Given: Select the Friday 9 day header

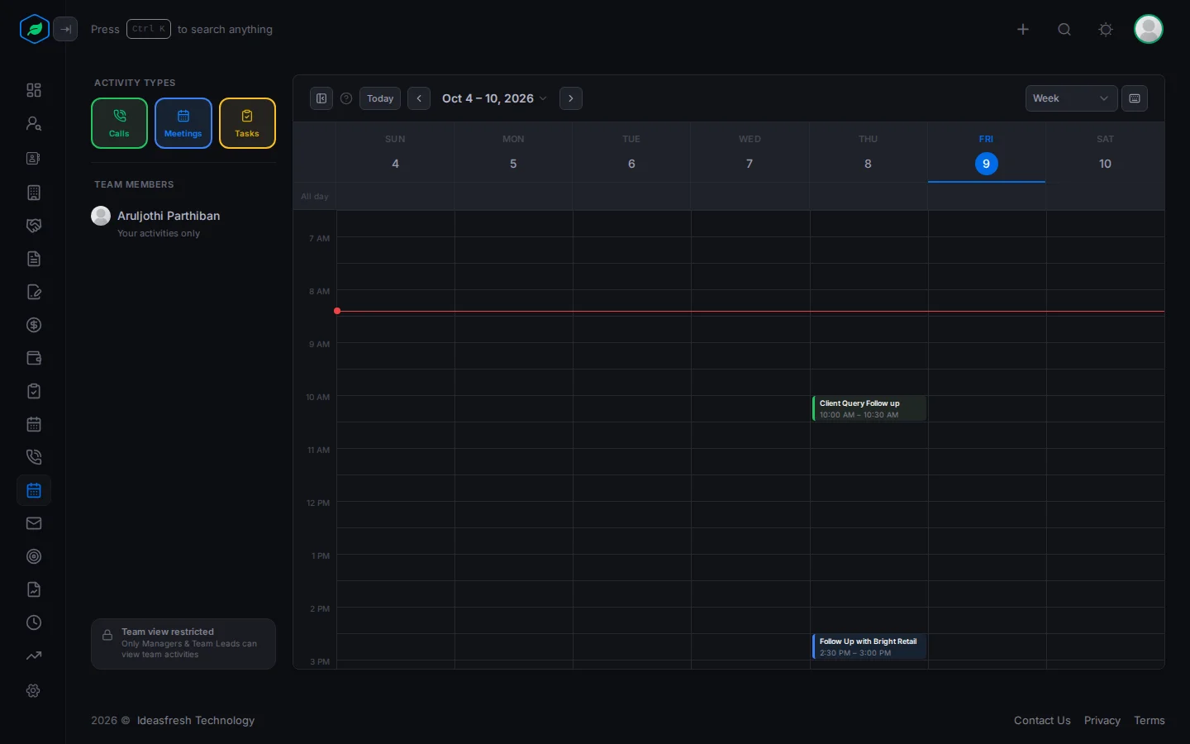Looking at the screenshot, I should coord(987,153).
